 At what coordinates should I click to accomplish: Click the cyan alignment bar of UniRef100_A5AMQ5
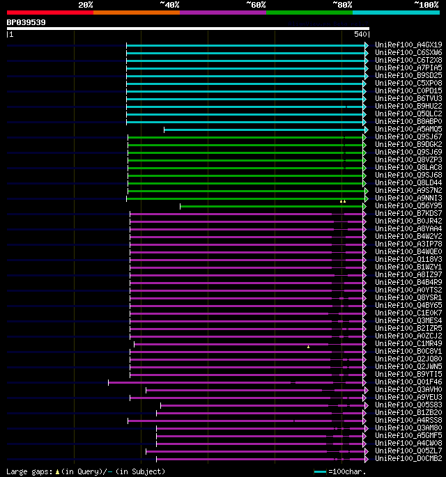[x=264, y=130]
